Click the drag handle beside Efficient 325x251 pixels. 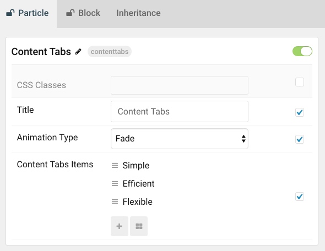pyautogui.click(x=115, y=183)
